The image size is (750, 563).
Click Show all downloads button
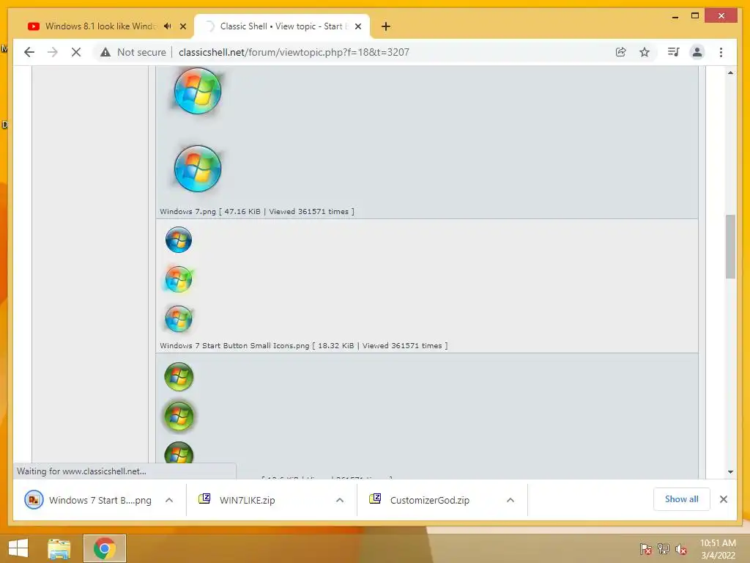(x=682, y=499)
